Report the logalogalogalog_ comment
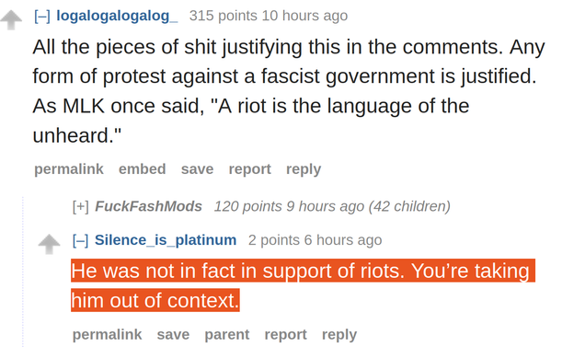 pos(250,169)
